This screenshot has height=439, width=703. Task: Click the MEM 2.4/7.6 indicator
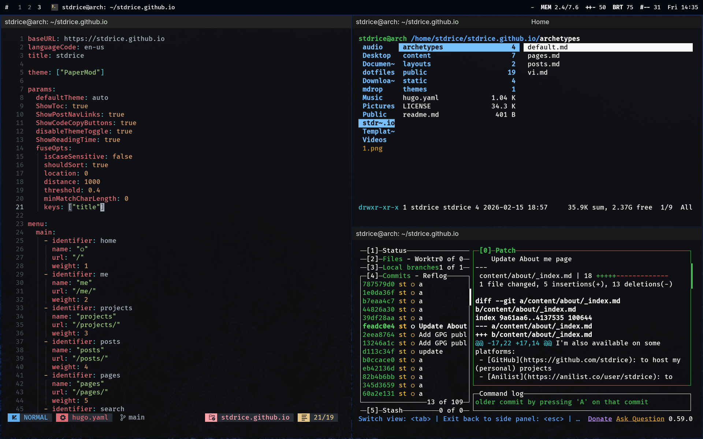tap(559, 7)
